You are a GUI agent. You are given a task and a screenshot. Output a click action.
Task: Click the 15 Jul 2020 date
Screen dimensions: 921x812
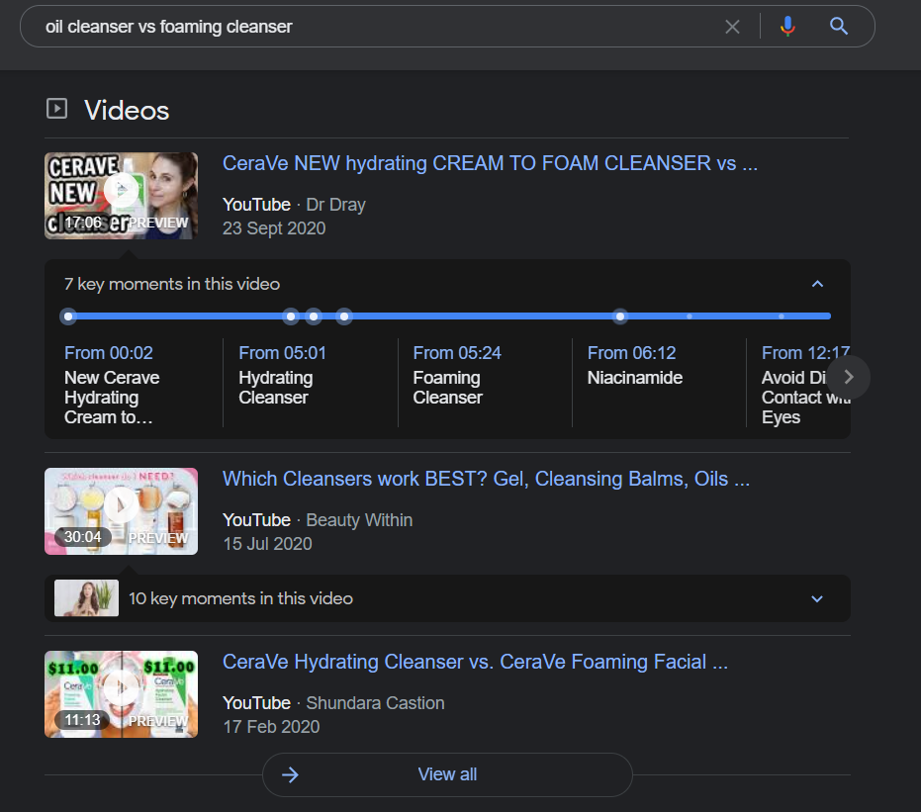pos(267,544)
